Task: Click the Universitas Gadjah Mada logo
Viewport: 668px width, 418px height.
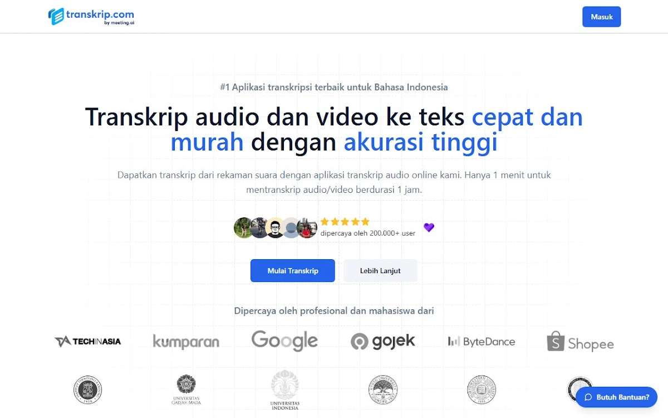Action: coord(186,390)
